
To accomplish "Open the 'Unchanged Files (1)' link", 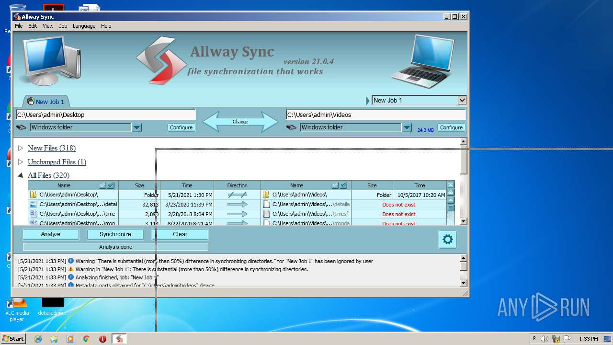I will point(57,162).
